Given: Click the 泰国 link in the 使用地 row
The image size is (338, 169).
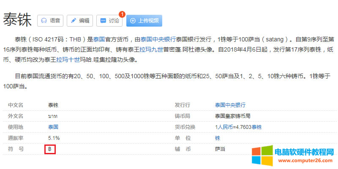Looking at the screenshot, I should coord(53,127).
